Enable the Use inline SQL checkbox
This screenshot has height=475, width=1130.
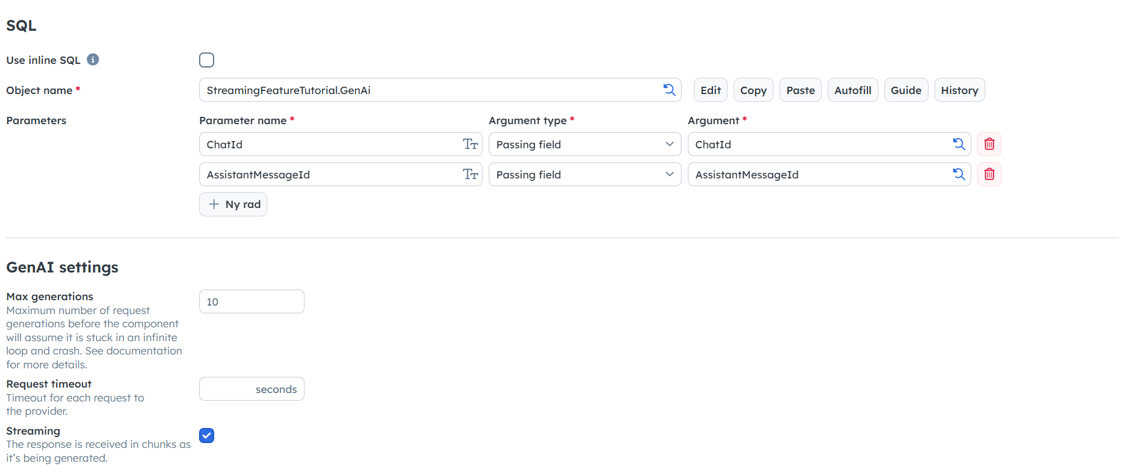point(206,60)
